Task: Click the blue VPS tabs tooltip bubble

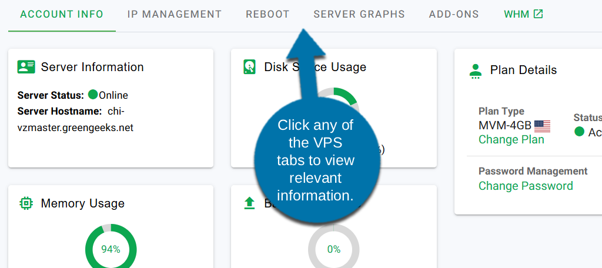Action: pos(316,159)
